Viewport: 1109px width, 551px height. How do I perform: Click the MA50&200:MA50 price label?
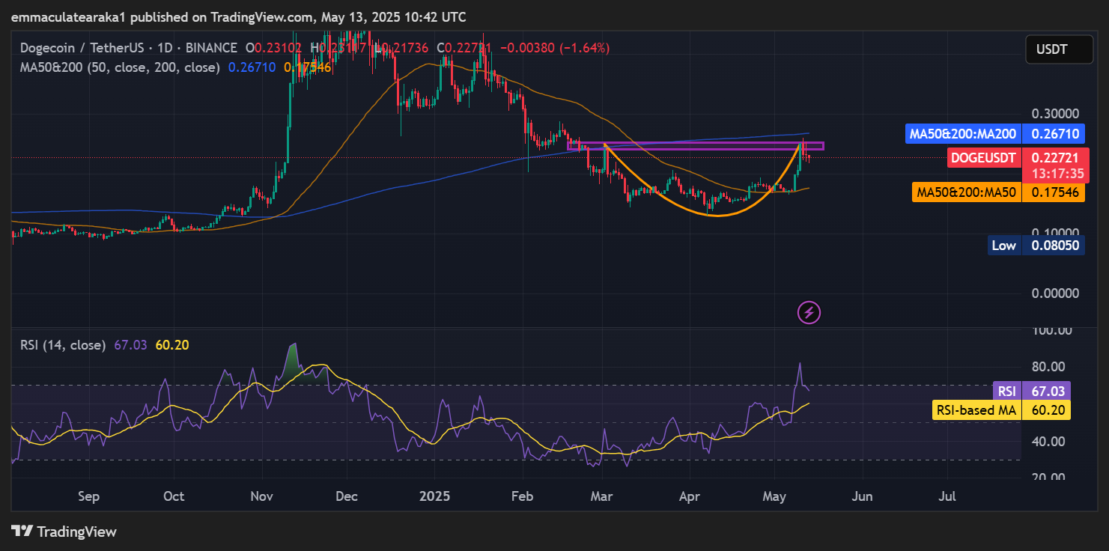pyautogui.click(x=966, y=192)
